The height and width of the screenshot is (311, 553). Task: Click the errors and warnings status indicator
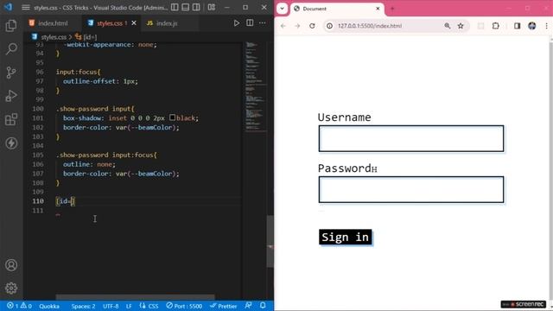click(x=19, y=306)
